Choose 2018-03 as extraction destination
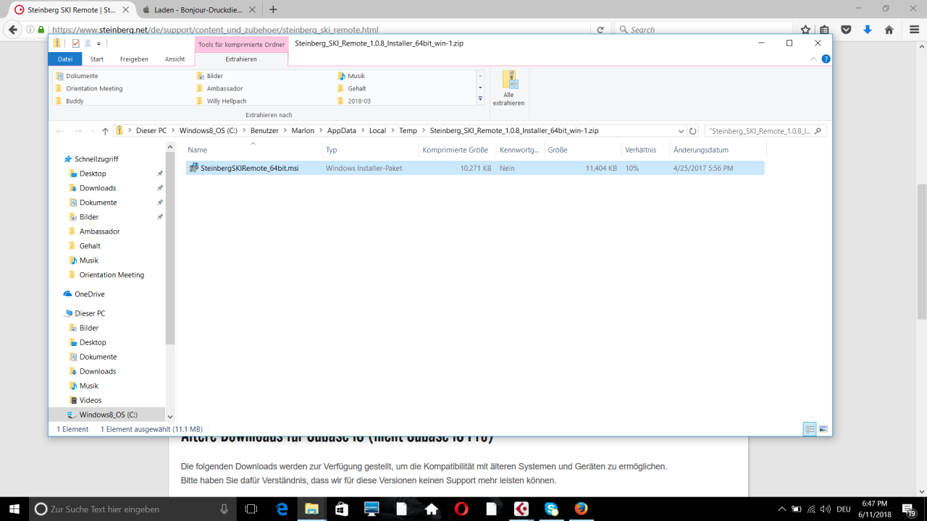This screenshot has width=927, height=521. click(358, 101)
